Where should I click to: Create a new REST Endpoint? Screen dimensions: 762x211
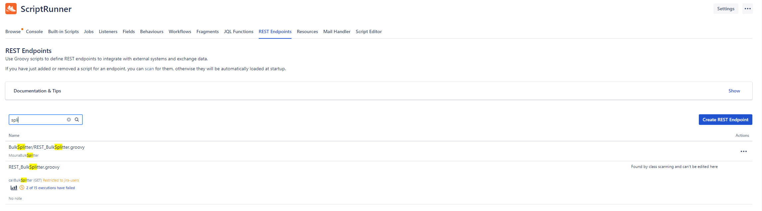[x=725, y=120]
